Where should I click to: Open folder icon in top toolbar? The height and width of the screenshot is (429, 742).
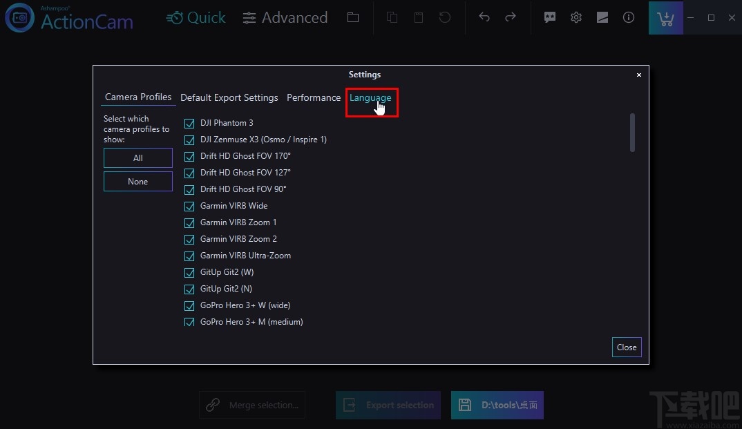(x=353, y=17)
